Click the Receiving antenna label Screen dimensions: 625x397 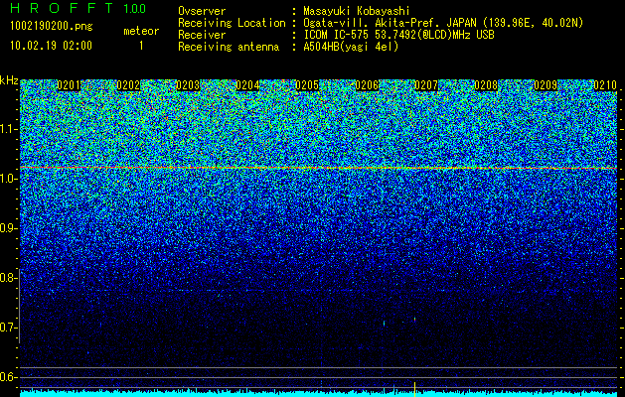229,47
